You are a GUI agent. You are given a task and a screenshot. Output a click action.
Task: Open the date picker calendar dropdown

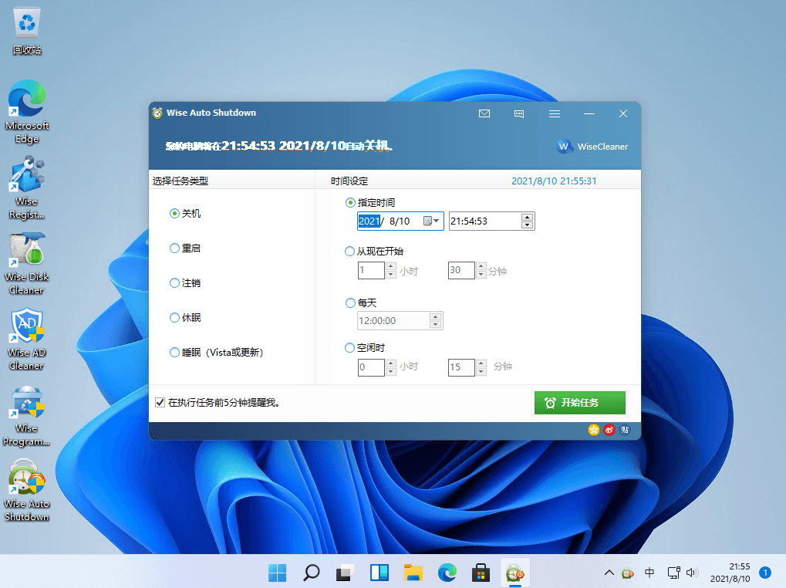[x=431, y=221]
